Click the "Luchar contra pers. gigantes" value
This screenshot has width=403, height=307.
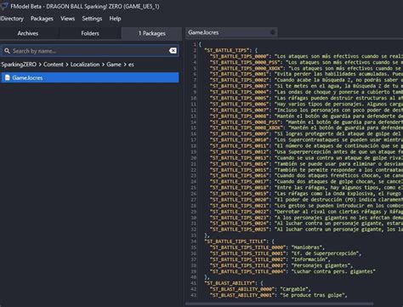tap(333, 271)
